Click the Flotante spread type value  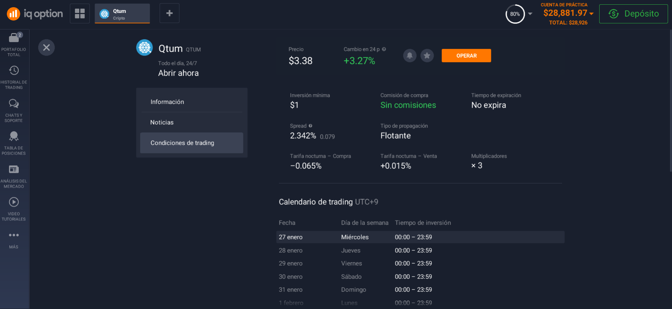[395, 136]
